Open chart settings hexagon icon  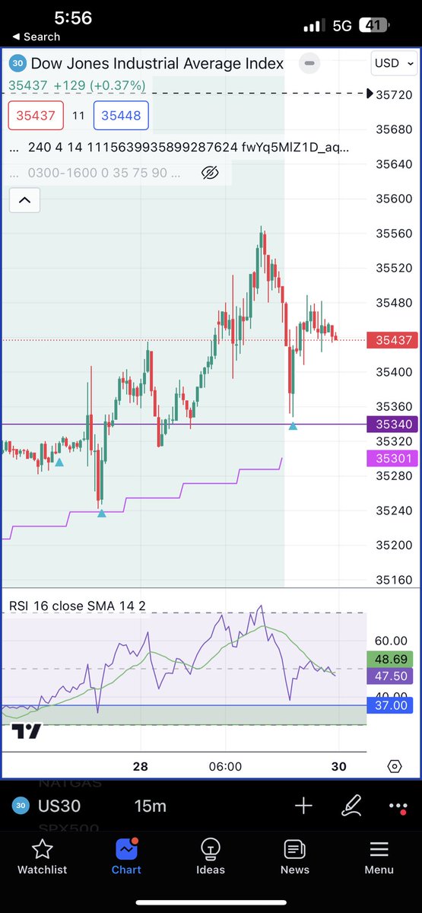pos(394,766)
